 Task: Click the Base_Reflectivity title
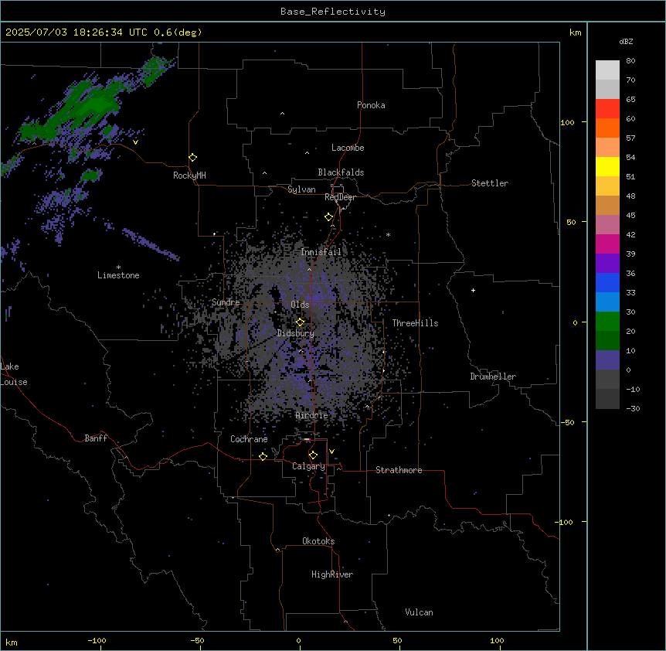pyautogui.click(x=333, y=12)
